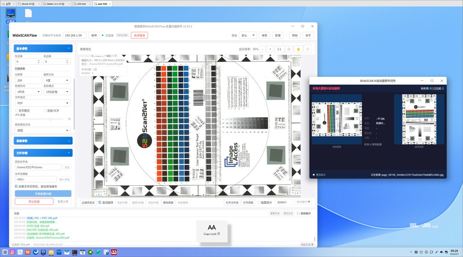Uncheck auto-increment numbering if file exists
463x257 pixels.
tap(16, 186)
